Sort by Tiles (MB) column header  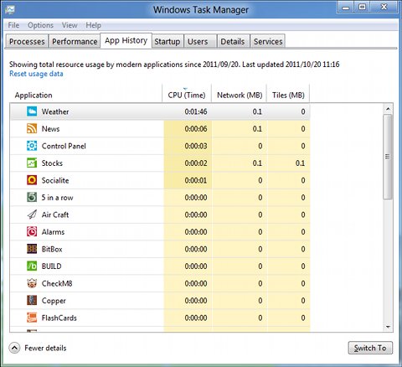(288, 95)
